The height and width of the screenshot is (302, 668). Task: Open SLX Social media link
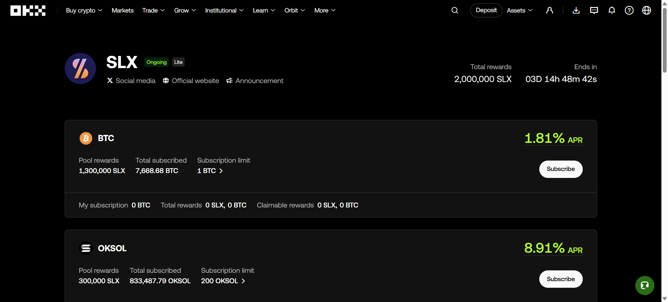point(131,81)
